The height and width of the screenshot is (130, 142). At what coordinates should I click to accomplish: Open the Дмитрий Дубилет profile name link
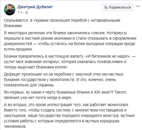pos(35,7)
